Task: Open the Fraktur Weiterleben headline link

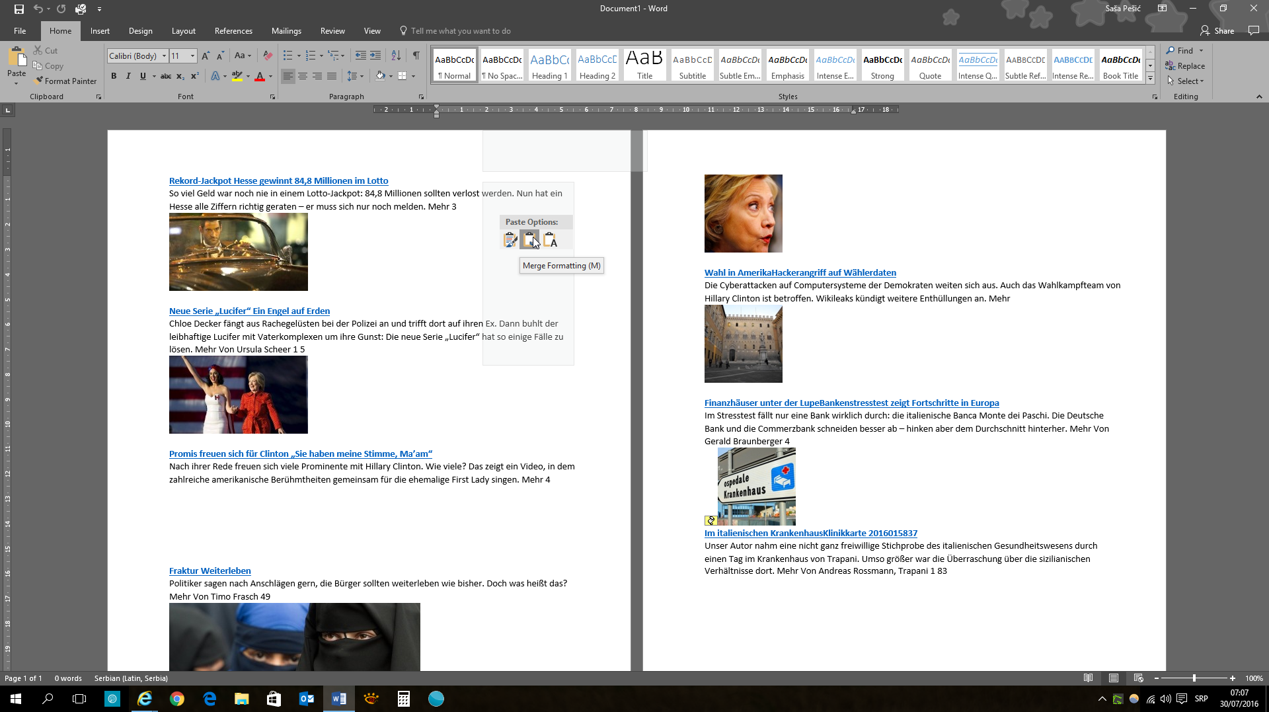Action: tap(210, 571)
